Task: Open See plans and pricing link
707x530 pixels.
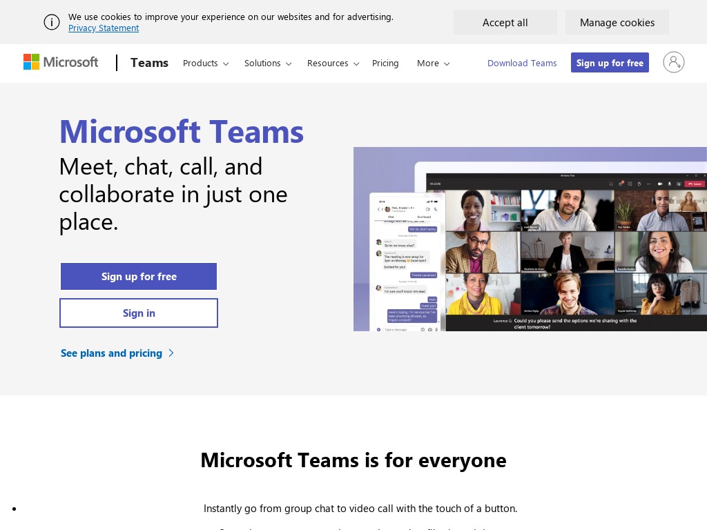Action: [x=111, y=353]
